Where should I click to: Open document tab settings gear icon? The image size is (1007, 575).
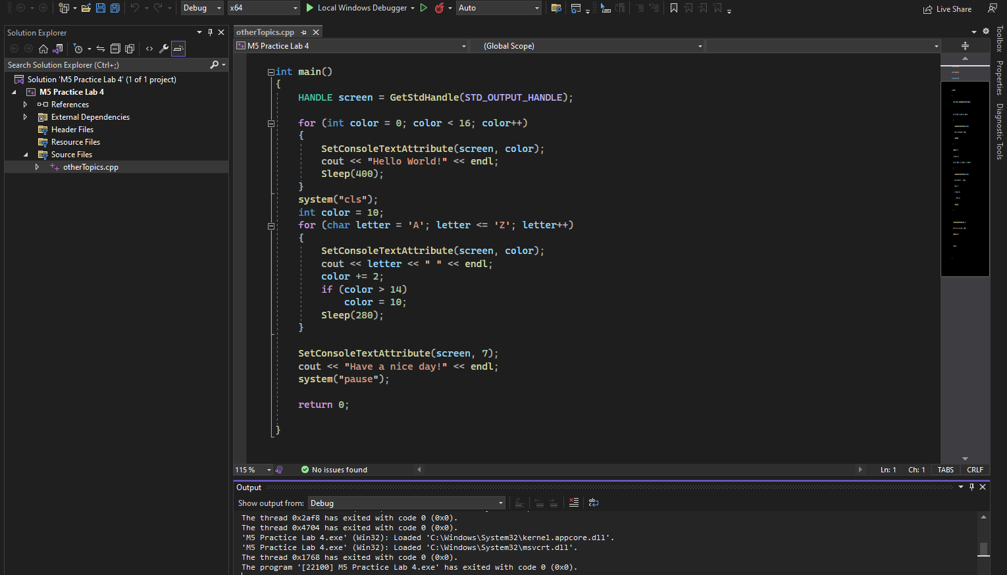point(985,32)
